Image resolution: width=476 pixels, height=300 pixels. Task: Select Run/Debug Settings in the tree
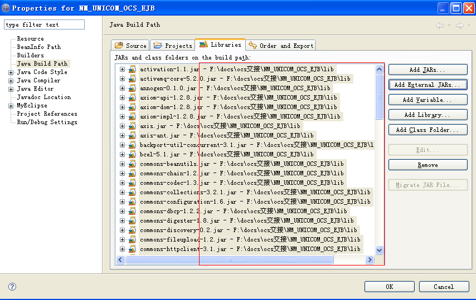click(x=47, y=122)
